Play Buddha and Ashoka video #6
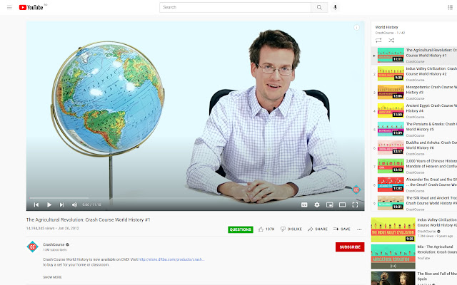Viewport: 457px width, 285px height. (414, 147)
